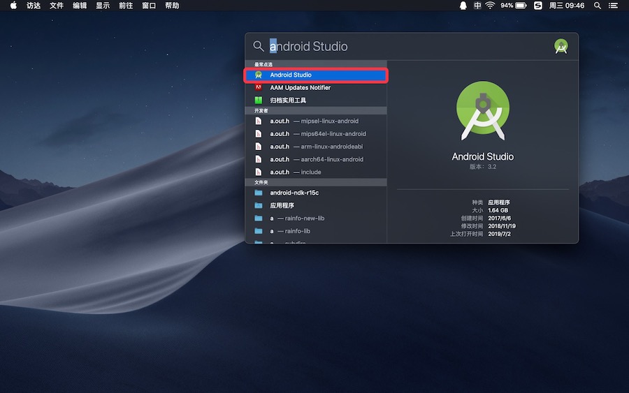Click the notification bell icon in menu bar
Image resolution: width=629 pixels, height=393 pixels.
point(463,6)
